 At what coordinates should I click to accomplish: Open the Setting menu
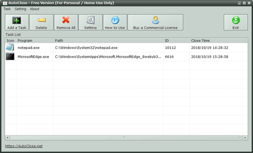(20, 9)
